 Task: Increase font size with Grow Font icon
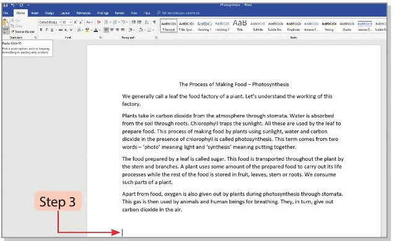[76, 22]
